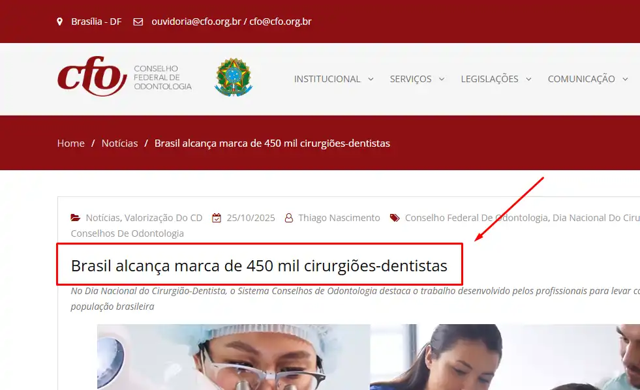
Task: Click the folder icon before Notícias category
Action: [76, 218]
